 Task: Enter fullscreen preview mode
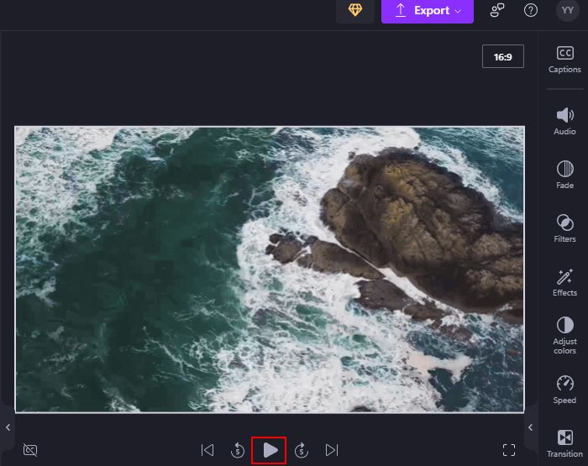[x=508, y=450]
